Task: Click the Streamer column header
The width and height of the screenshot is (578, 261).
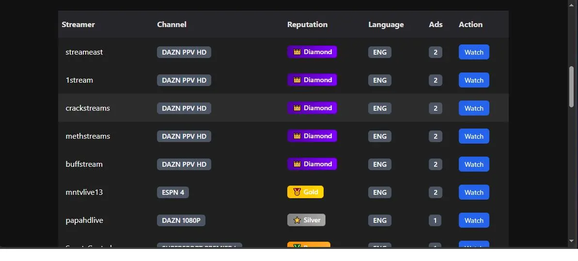Action: [78, 24]
